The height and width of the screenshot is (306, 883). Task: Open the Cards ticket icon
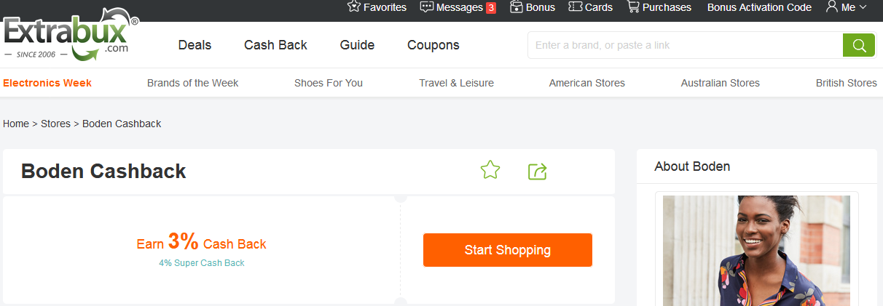[576, 7]
